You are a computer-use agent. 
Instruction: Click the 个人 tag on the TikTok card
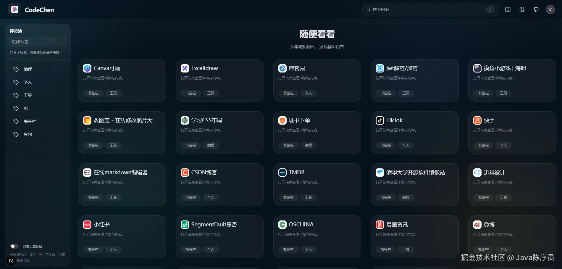[x=406, y=145]
